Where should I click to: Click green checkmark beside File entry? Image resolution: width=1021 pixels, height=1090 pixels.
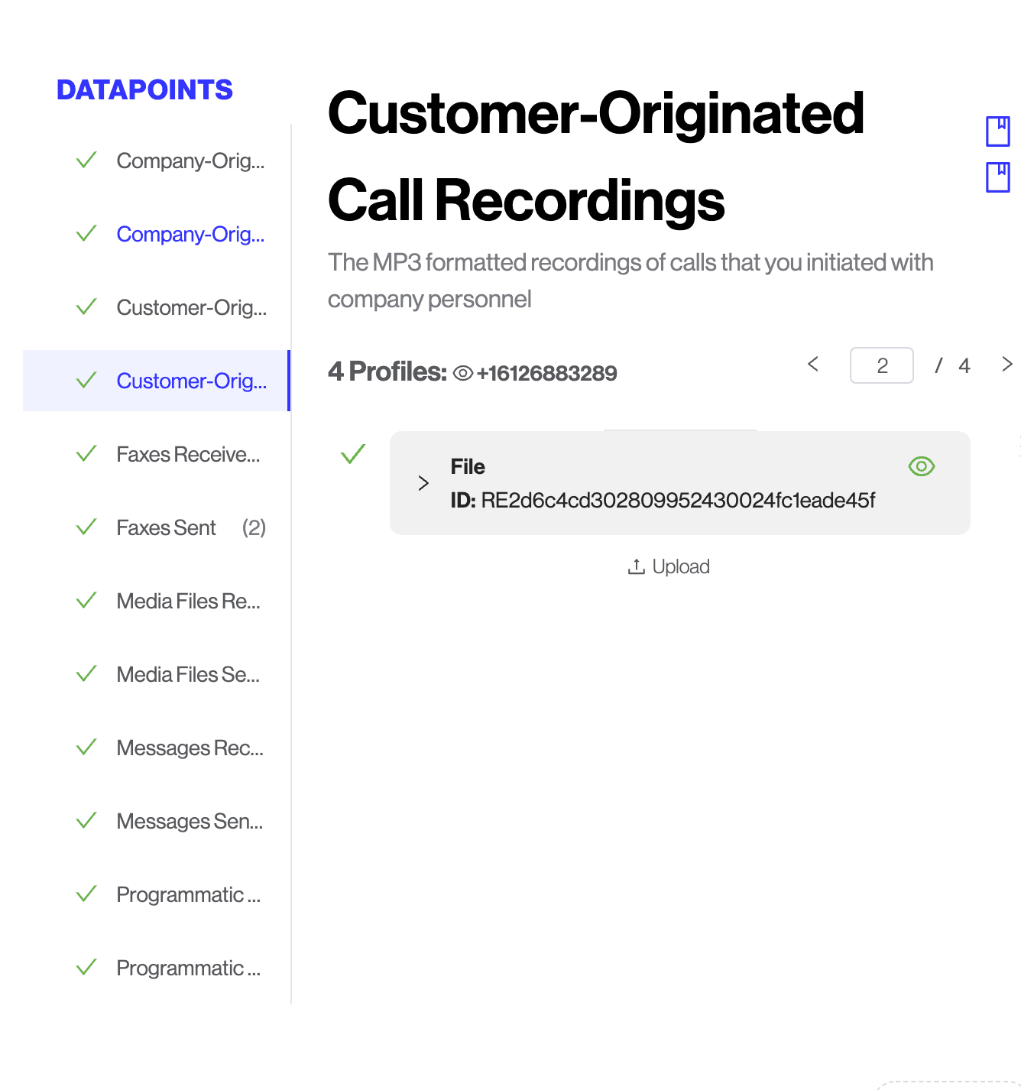coord(353,455)
